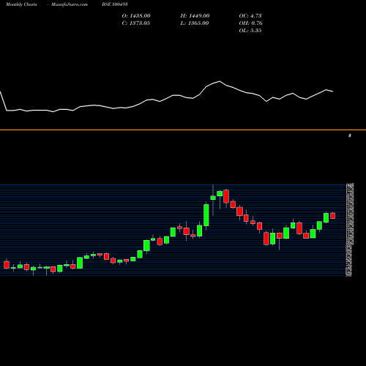The height and width of the screenshot is (366, 366).
Task: Click the low price 'L: 1365.00'
Action: [195, 23]
